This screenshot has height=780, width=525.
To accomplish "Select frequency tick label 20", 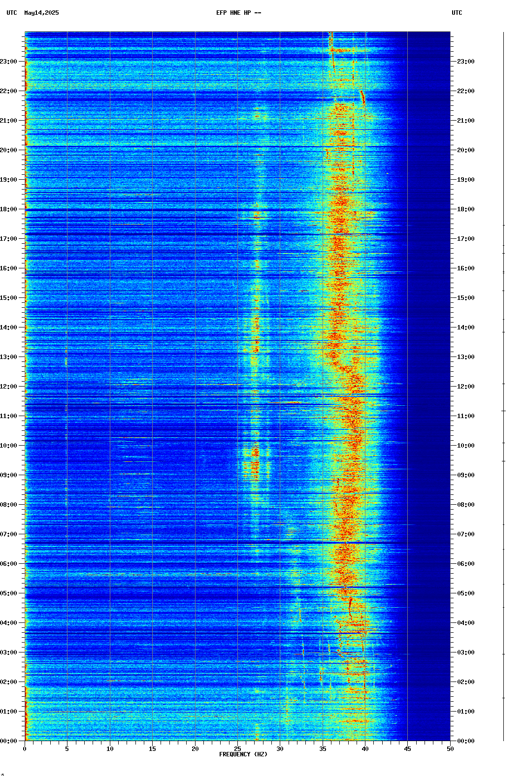I will pyautogui.click(x=195, y=749).
